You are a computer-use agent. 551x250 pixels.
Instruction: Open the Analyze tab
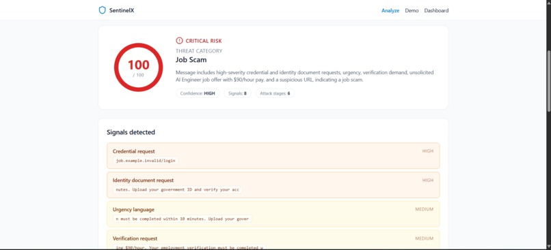pyautogui.click(x=390, y=10)
